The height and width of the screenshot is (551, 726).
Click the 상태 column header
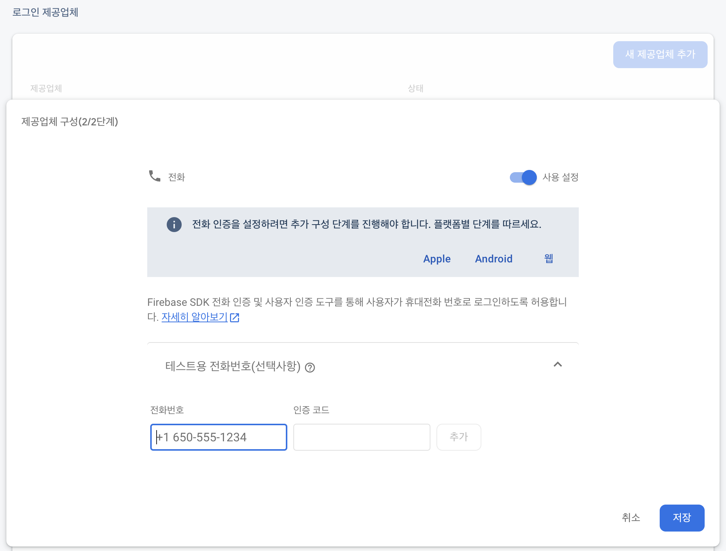(415, 89)
